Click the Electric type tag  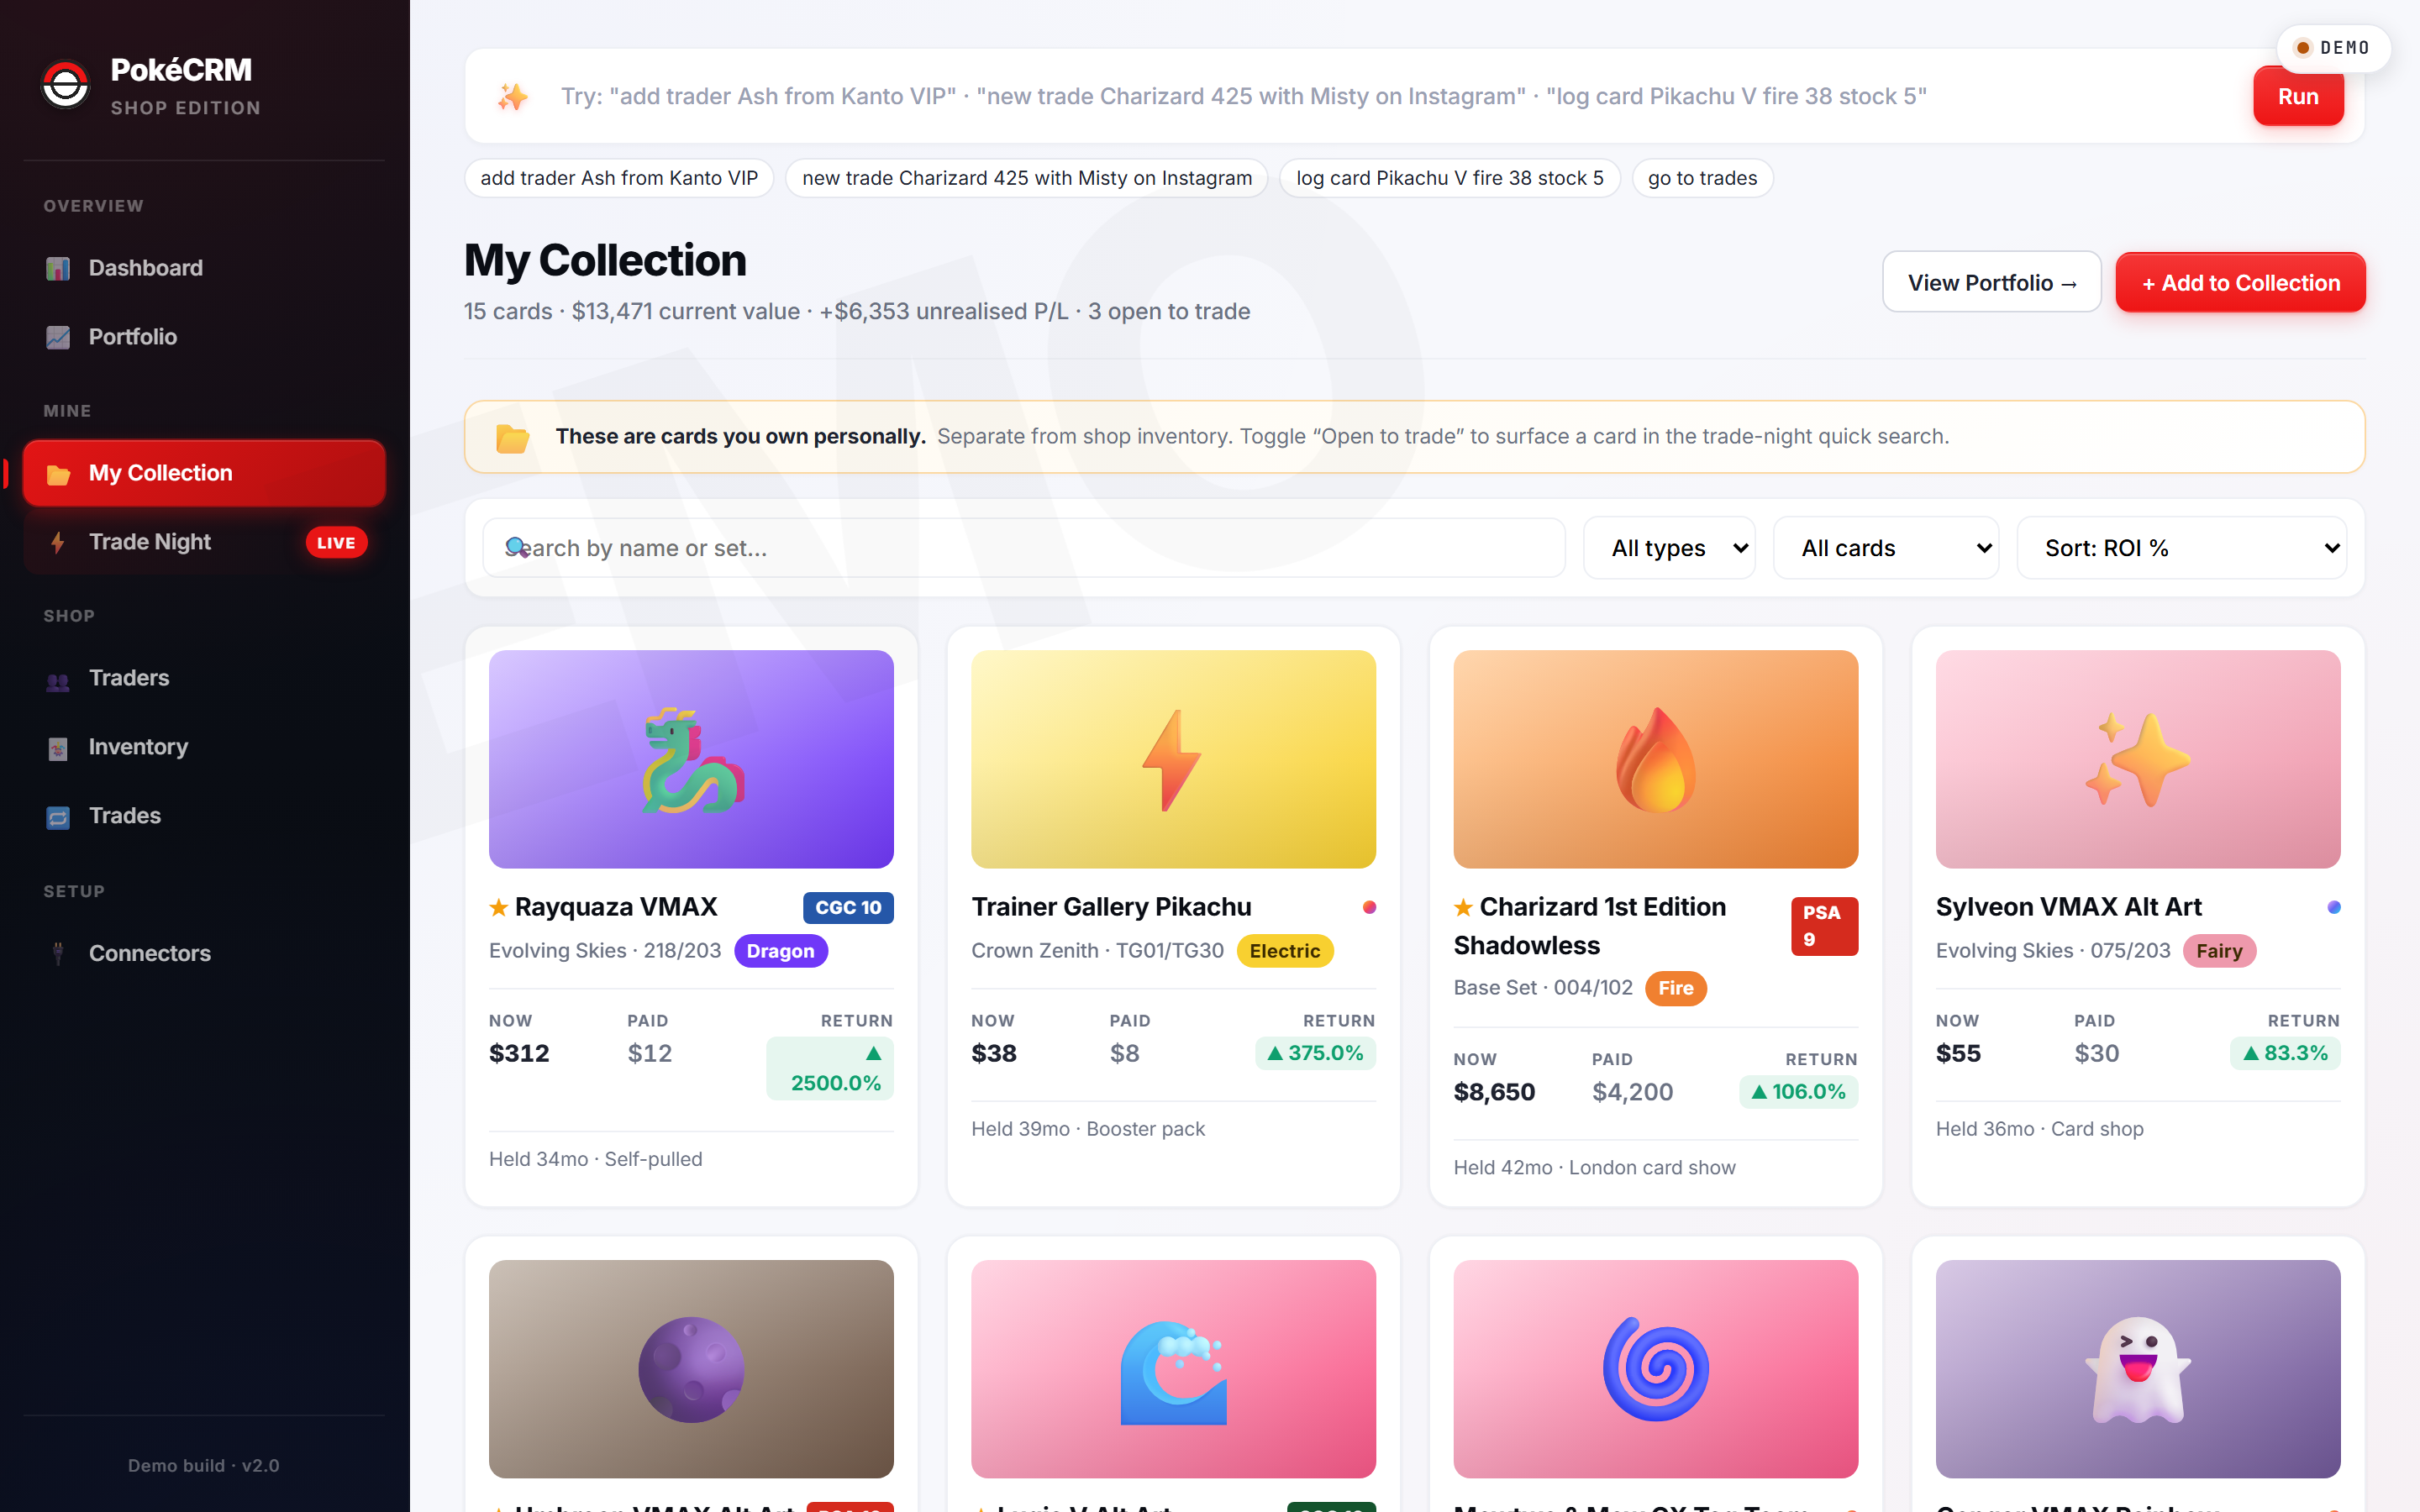tap(1285, 951)
